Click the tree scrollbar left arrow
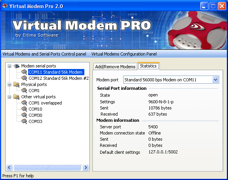 coord(9,168)
